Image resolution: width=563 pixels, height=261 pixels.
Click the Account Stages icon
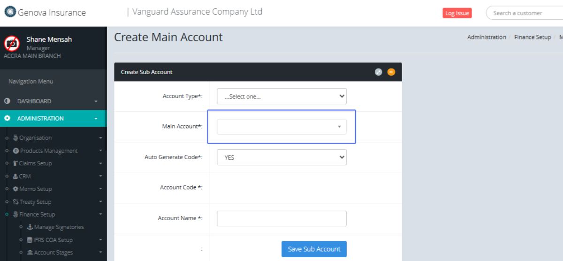pos(30,253)
